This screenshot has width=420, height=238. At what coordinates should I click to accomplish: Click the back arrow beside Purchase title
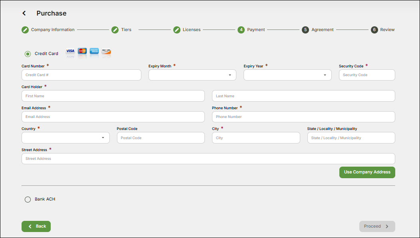point(24,13)
